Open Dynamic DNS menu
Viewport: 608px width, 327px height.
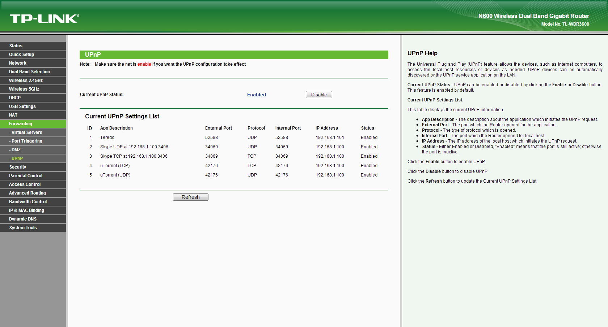coord(33,219)
